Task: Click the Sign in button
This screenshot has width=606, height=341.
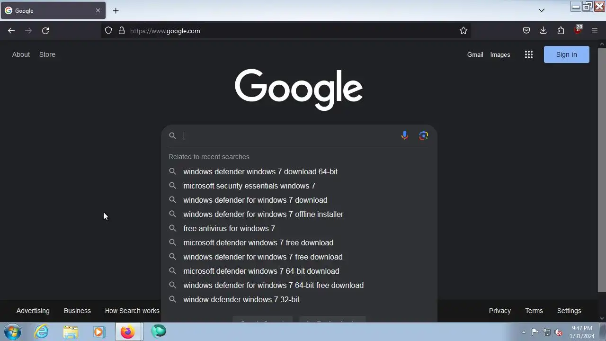Action: click(x=567, y=54)
